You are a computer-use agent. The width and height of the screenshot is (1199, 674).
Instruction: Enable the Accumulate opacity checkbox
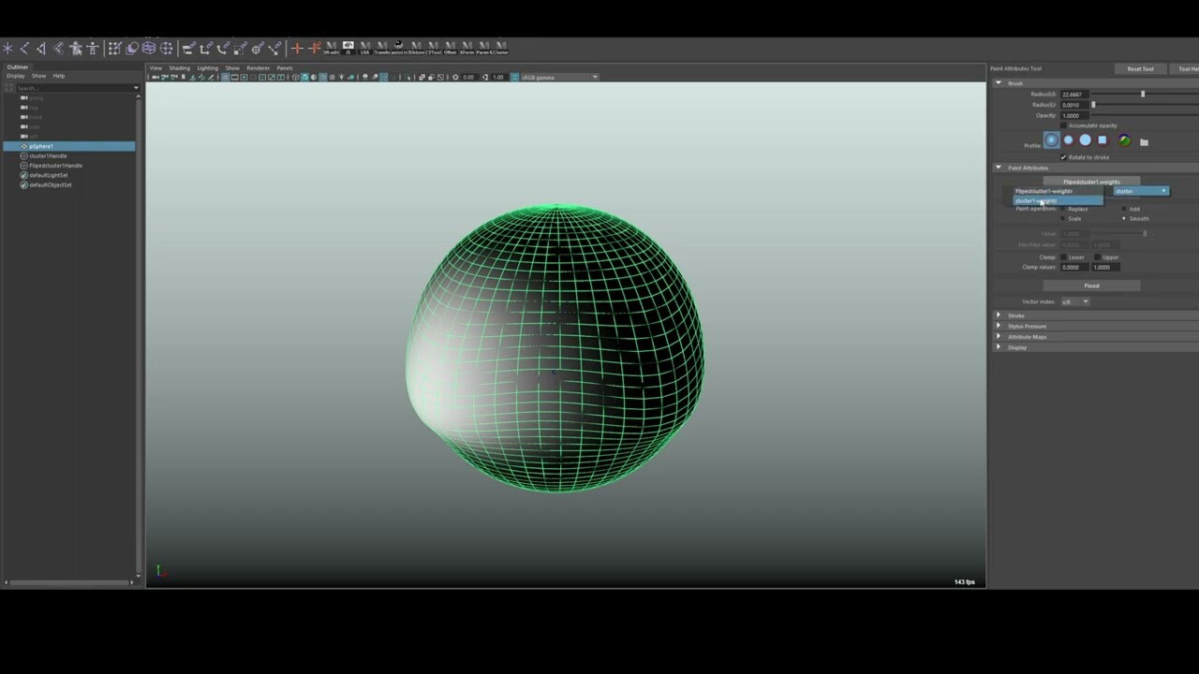point(1063,125)
